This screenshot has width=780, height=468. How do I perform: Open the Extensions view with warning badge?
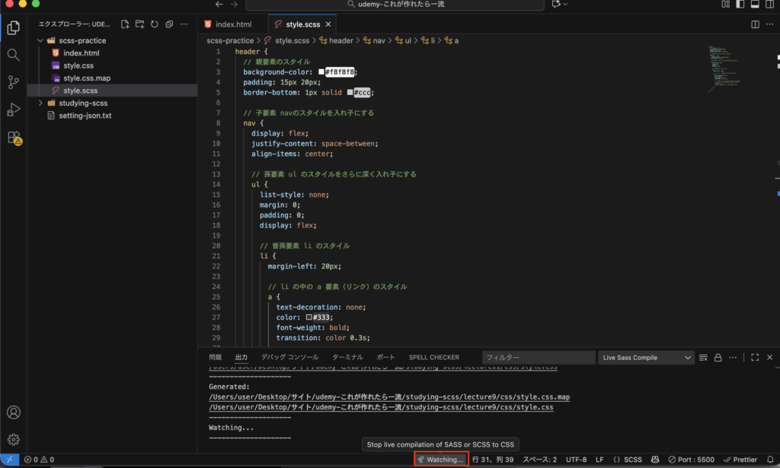pyautogui.click(x=13, y=138)
